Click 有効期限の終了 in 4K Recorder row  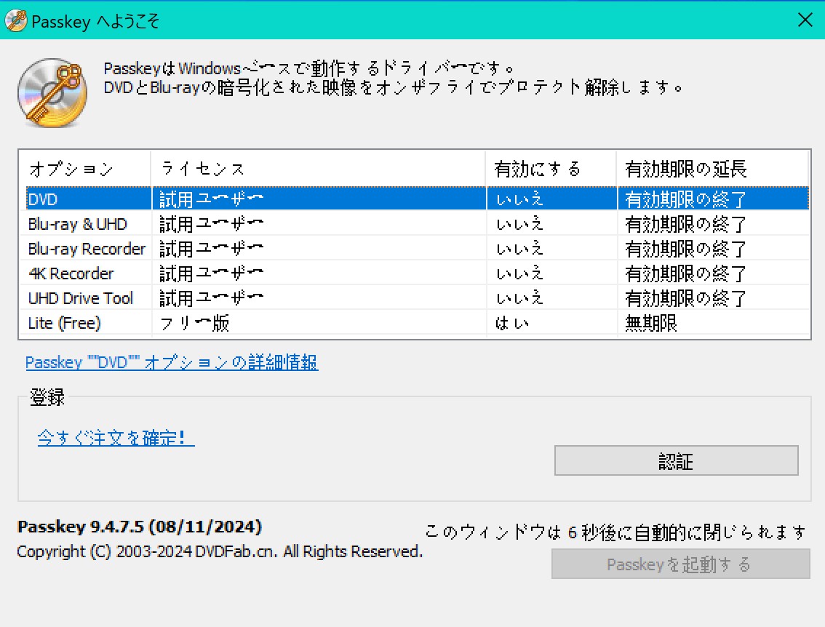pos(686,273)
